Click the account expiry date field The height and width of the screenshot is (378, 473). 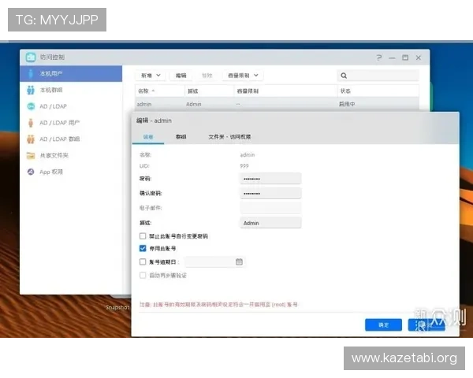[x=214, y=261]
